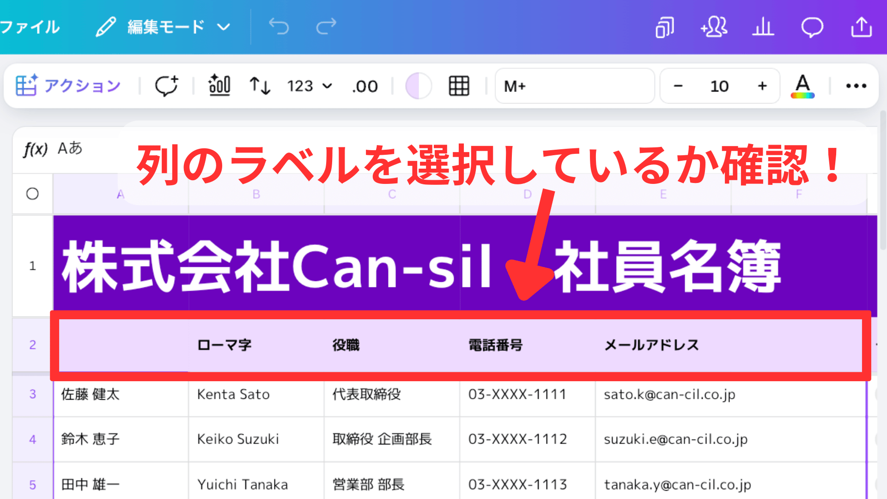Click the cell 03-XXXX-1112
The image size is (887, 499).
528,439
